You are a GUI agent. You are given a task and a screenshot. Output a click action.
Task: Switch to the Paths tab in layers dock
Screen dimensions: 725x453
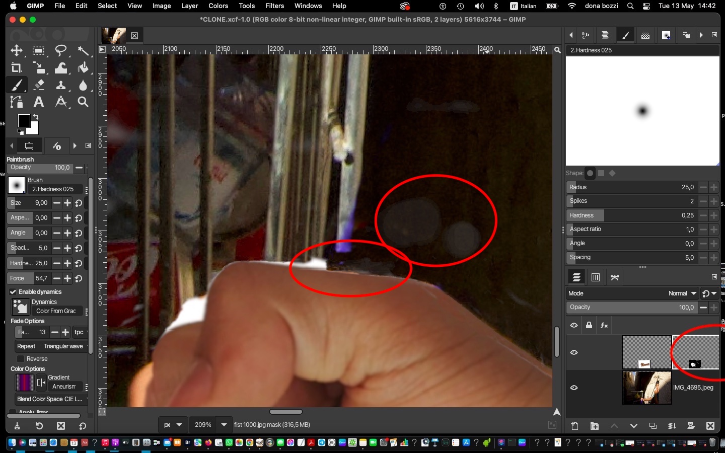point(615,277)
